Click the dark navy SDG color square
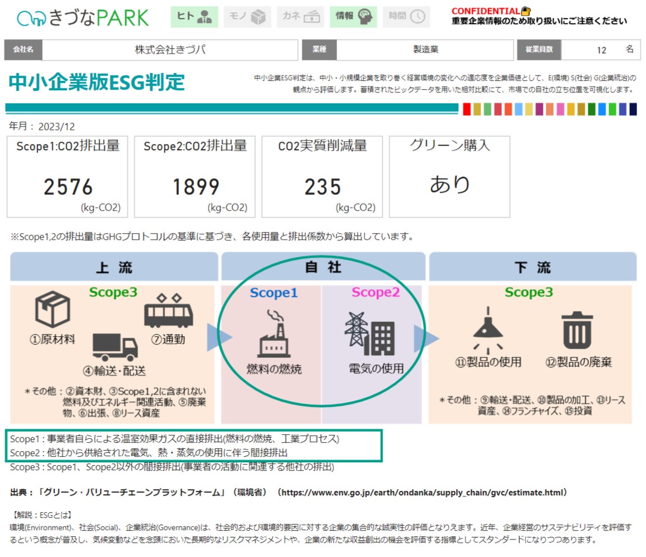Screen dimensions: 646x557 tap(633, 109)
